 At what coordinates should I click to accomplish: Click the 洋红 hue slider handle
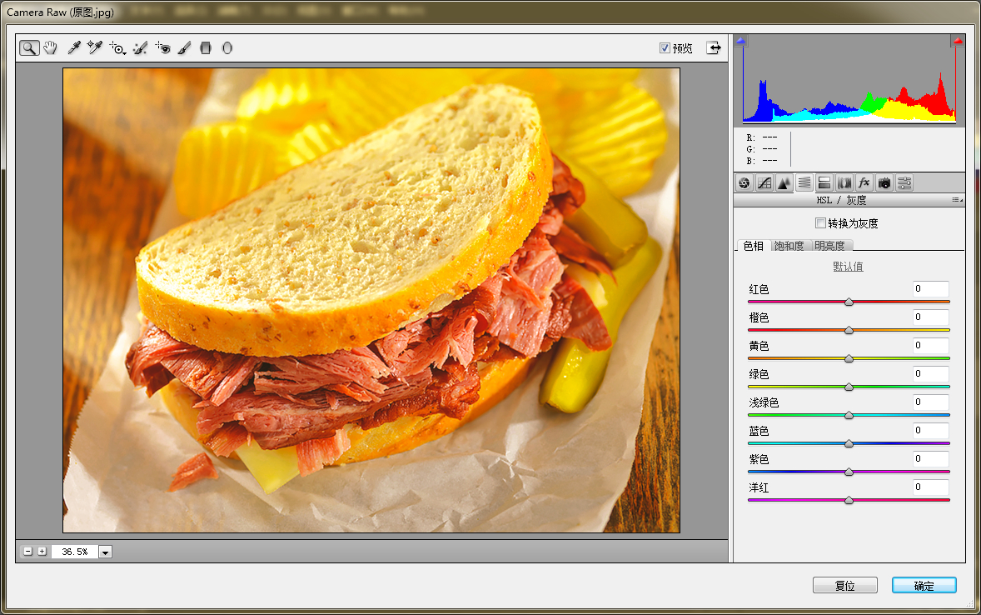point(849,500)
